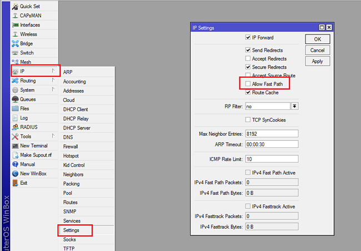This screenshot has width=361, height=251.
Task: Enable the Accept Redirects checkbox
Action: [x=248, y=58]
